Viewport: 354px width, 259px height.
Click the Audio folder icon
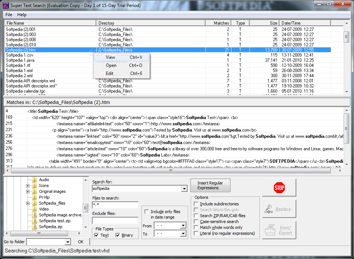coord(35,180)
